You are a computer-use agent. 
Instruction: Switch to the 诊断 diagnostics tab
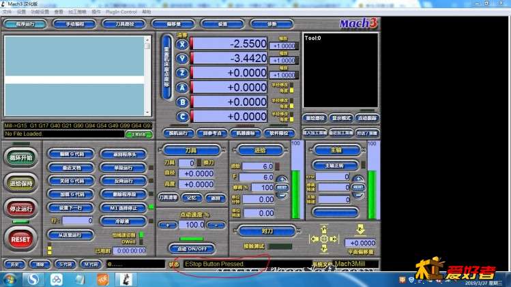(272, 24)
